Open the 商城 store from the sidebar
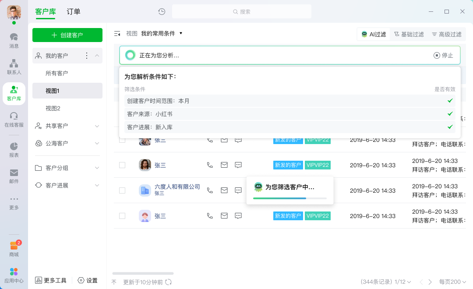 pos(14,247)
